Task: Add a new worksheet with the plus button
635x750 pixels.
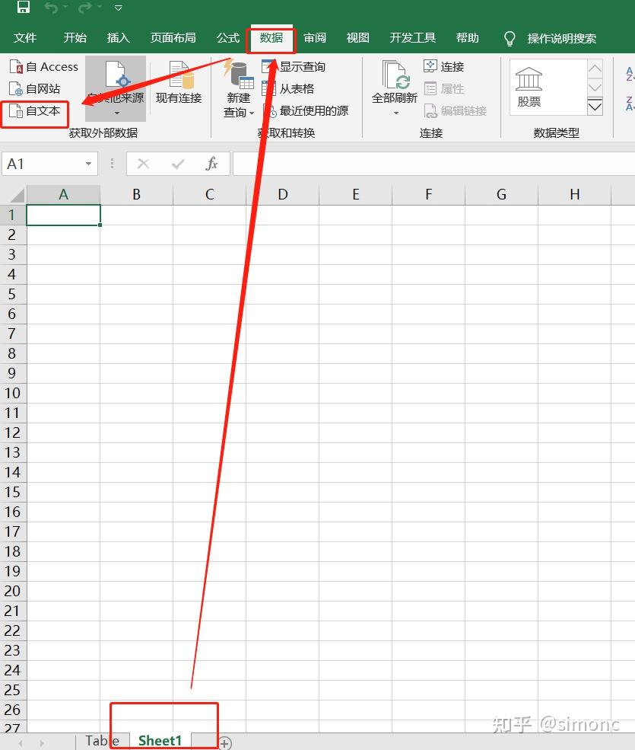Action: (x=224, y=742)
